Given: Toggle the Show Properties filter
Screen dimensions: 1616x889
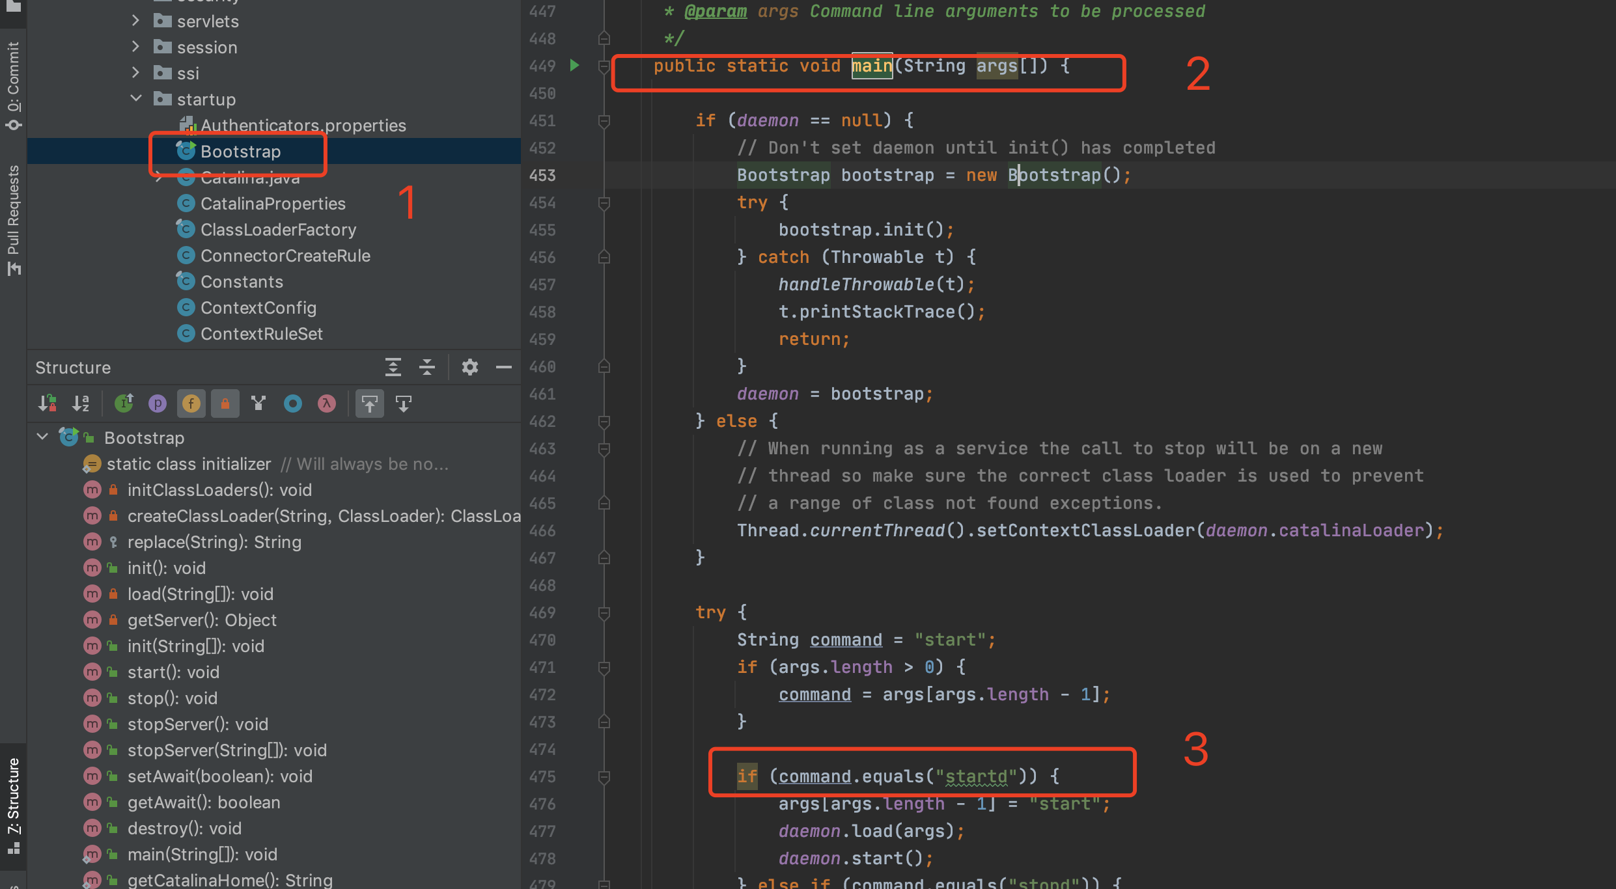Looking at the screenshot, I should pyautogui.click(x=158, y=403).
